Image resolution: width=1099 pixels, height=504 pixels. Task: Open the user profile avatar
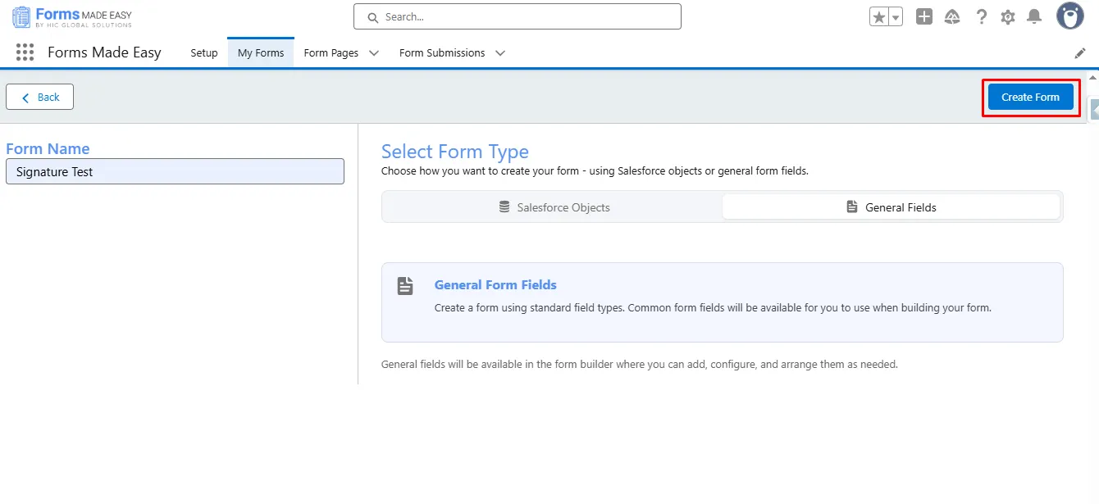(1069, 16)
